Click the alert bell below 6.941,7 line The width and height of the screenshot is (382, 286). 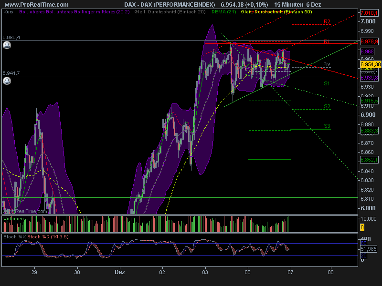coord(7,81)
